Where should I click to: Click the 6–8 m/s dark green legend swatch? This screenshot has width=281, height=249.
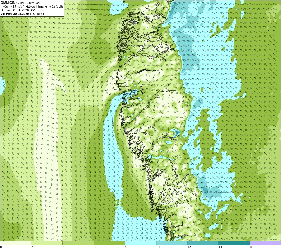click(x=109, y=243)
